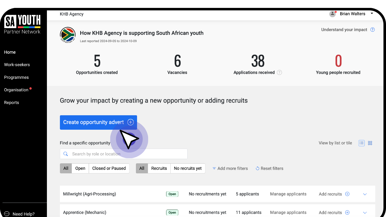This screenshot has height=217, width=386.
Task: Expand the Apprentice (Mechanic) row chevron
Action: [x=365, y=212]
